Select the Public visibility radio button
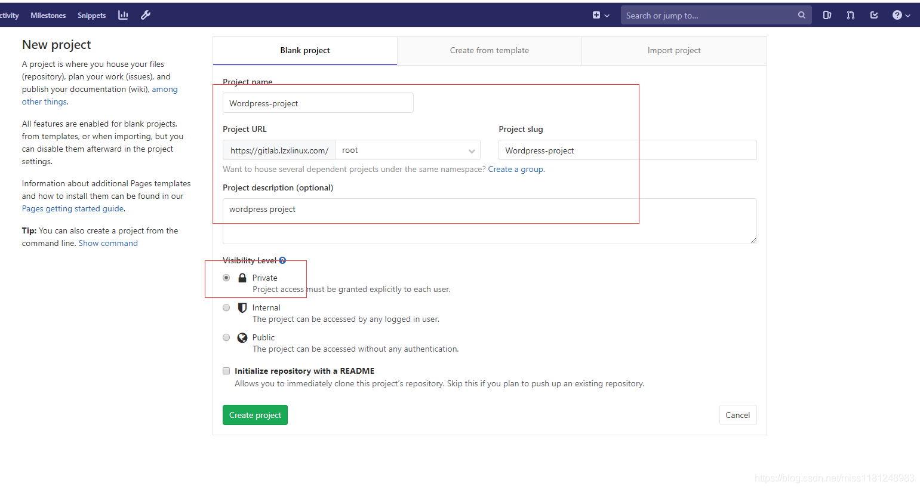Viewport: 920px width, 489px height. pyautogui.click(x=226, y=337)
